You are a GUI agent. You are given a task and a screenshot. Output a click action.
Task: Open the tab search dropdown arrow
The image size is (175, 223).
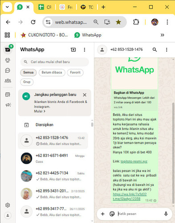(x=7, y=7)
